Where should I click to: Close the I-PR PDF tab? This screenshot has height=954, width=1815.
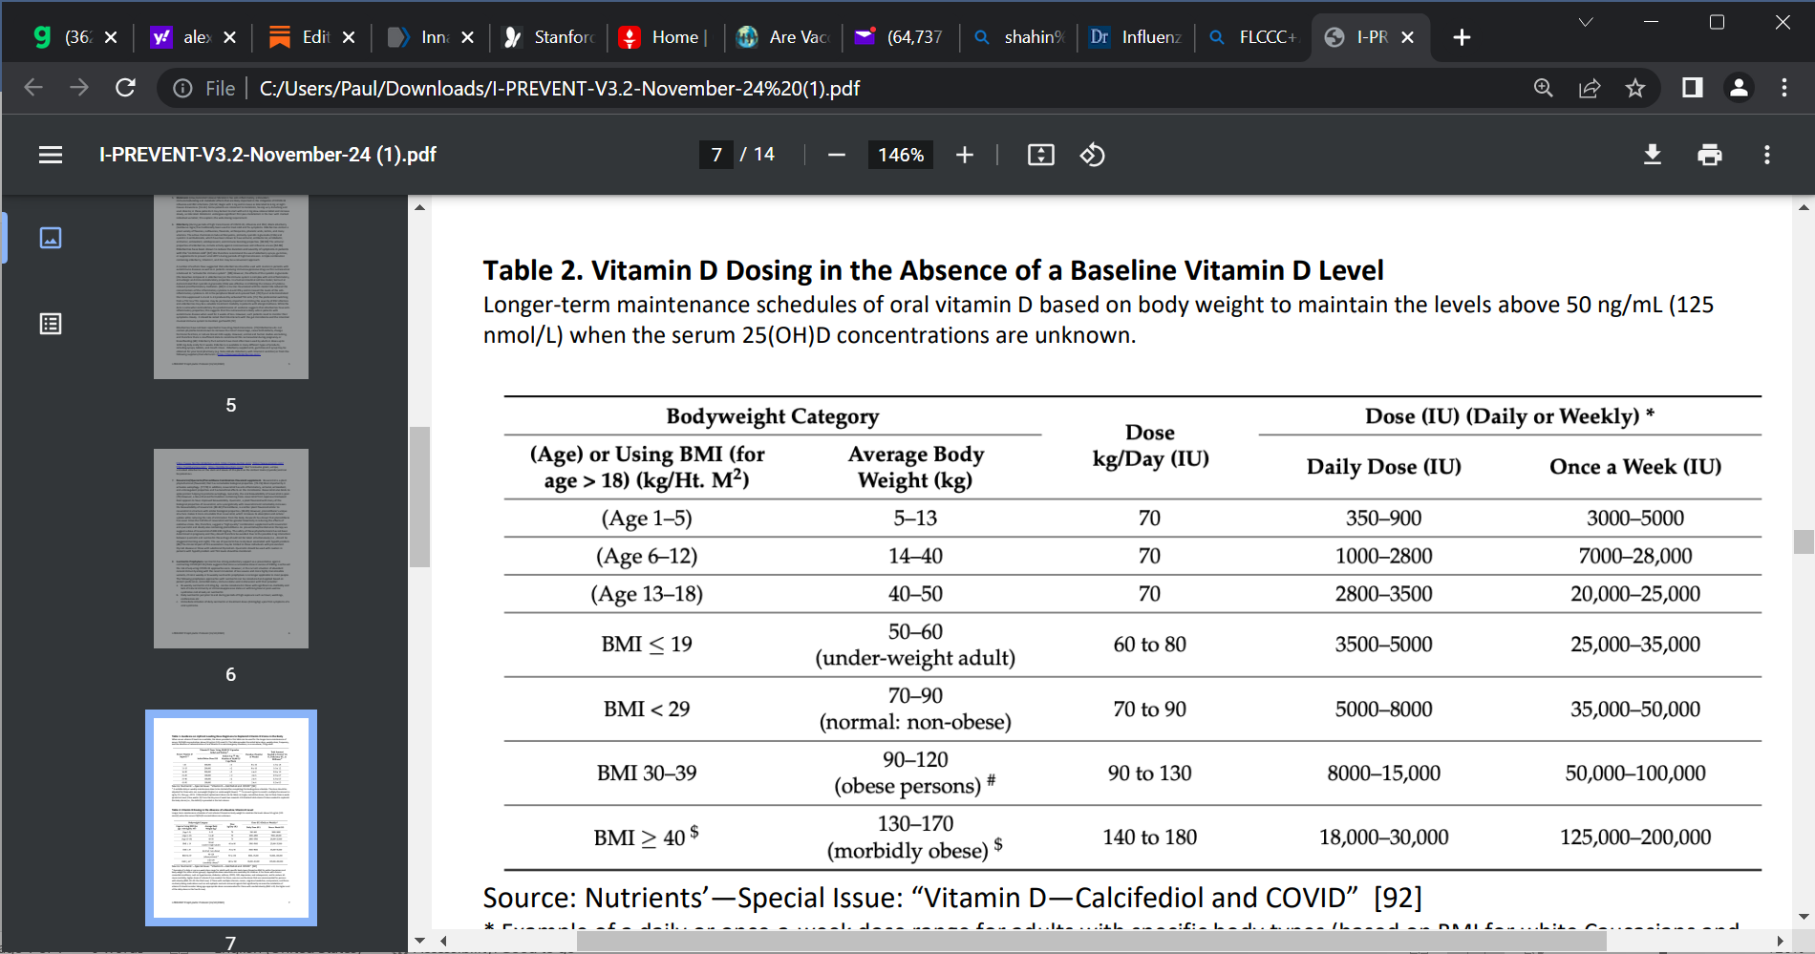coord(1407,37)
